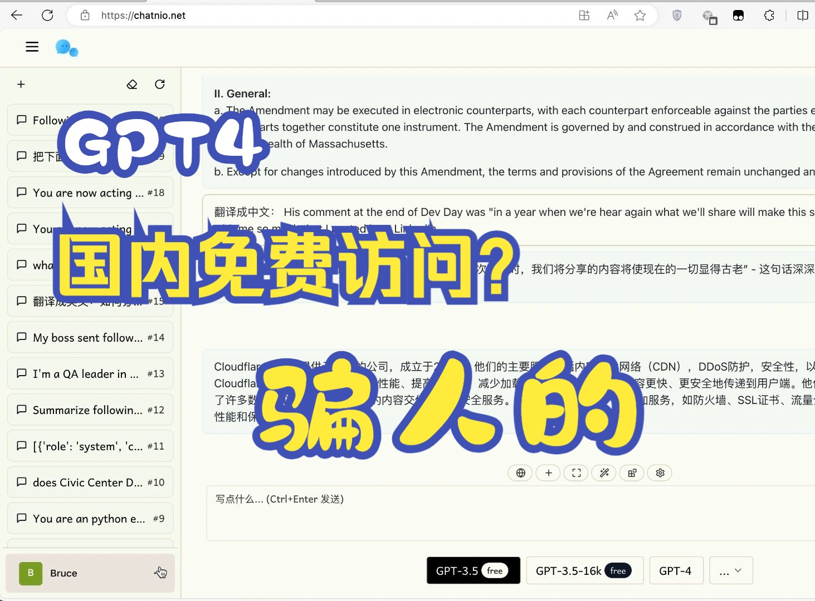Open conversation 'My boss sent follow...' #14
The height and width of the screenshot is (601, 815).
(x=90, y=337)
